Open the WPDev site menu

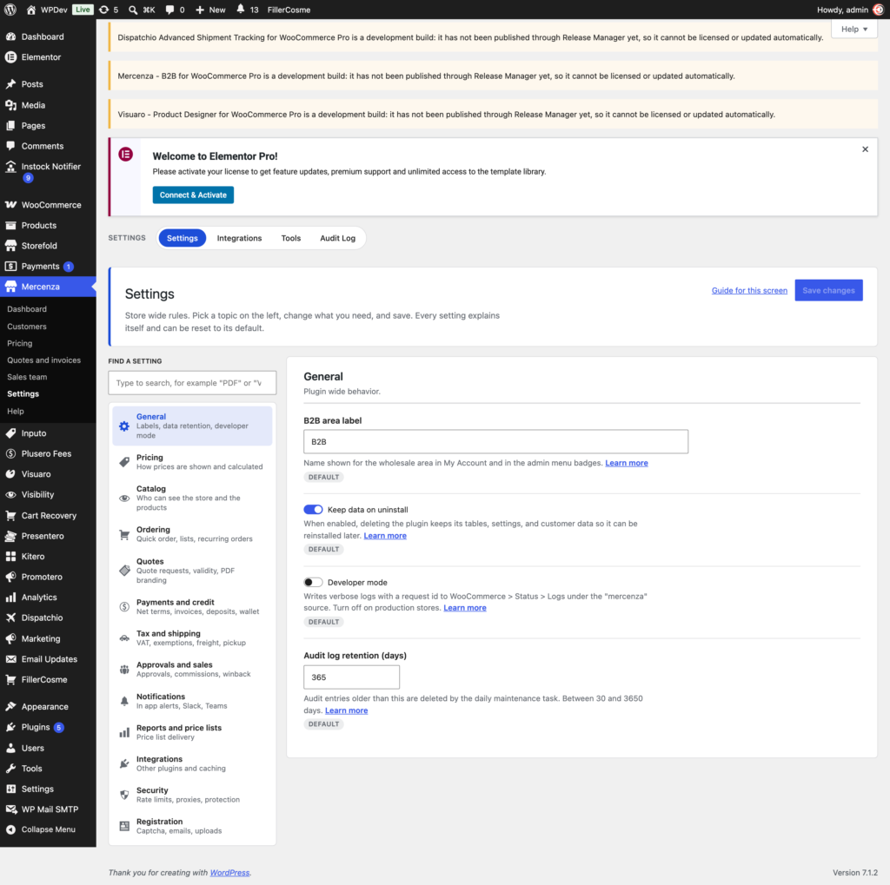point(47,10)
